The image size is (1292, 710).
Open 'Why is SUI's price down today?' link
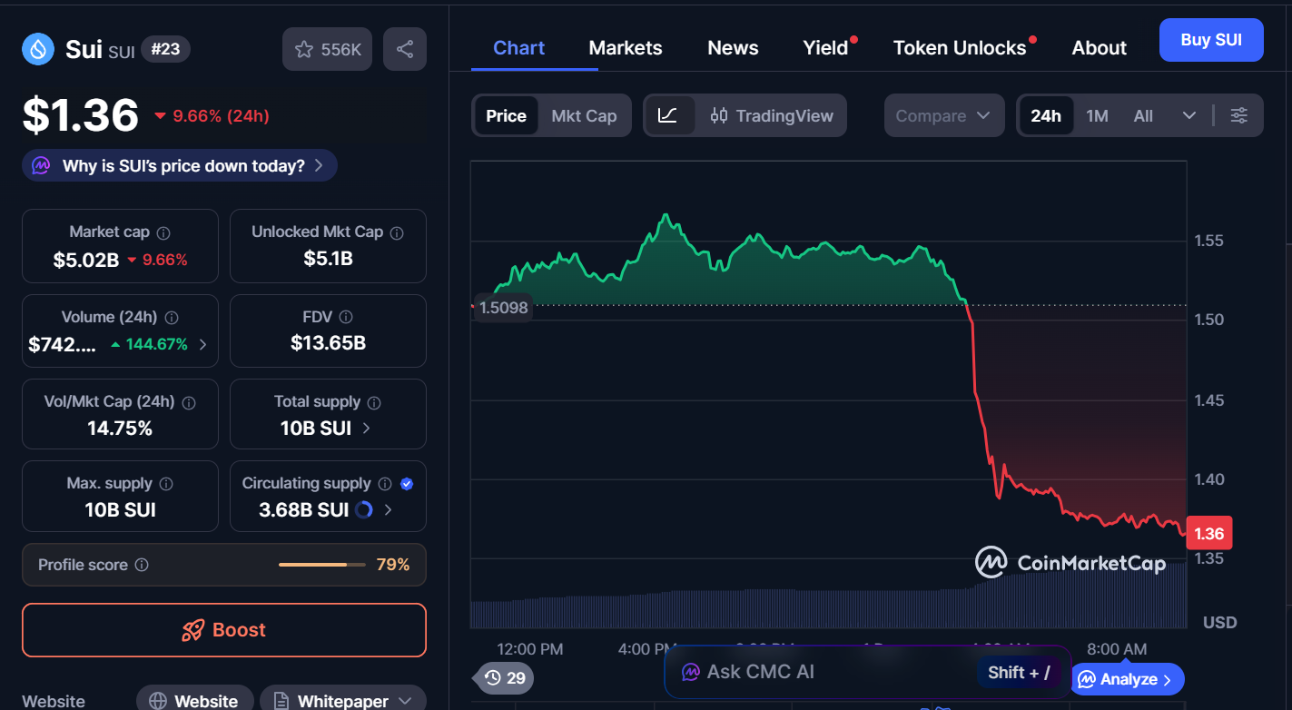180,165
